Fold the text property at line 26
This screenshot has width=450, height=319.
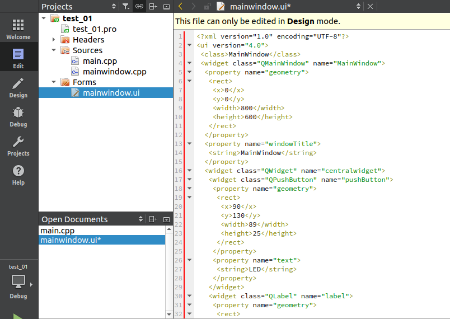189,260
